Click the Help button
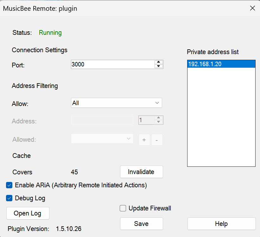Viewport: 260px width, 237px height. coord(221,224)
